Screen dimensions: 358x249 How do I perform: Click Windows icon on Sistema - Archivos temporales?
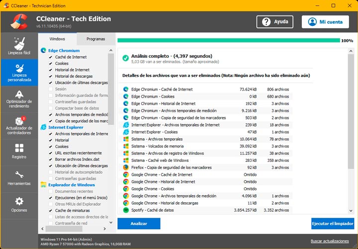tap(126, 139)
